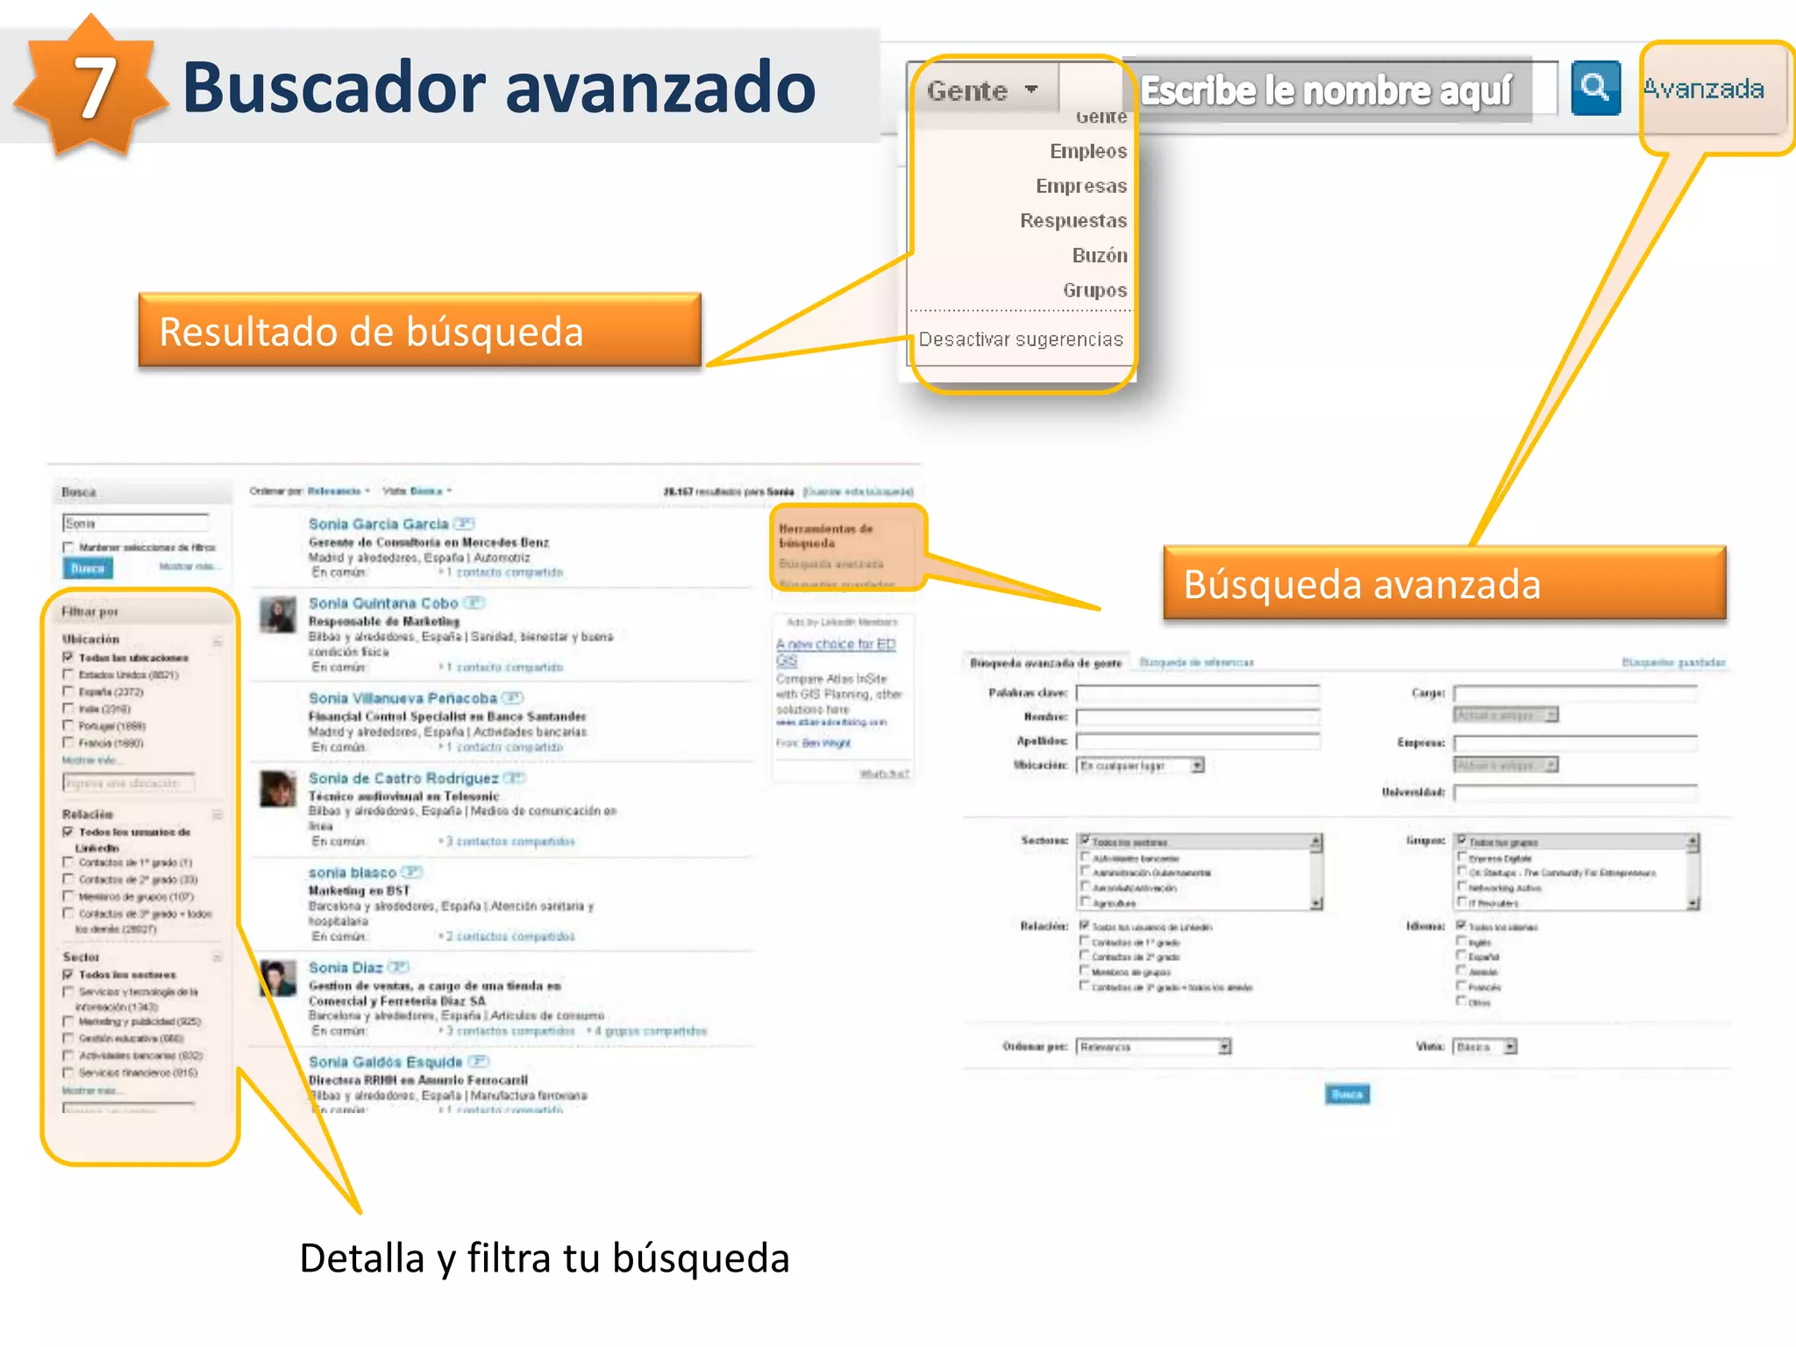Viewport: 1796px width, 1347px height.
Task: Click the blue Busca button in left panel
Action: pyautogui.click(x=88, y=568)
